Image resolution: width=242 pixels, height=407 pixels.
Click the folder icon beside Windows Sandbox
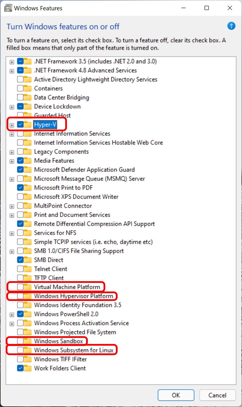point(28,341)
